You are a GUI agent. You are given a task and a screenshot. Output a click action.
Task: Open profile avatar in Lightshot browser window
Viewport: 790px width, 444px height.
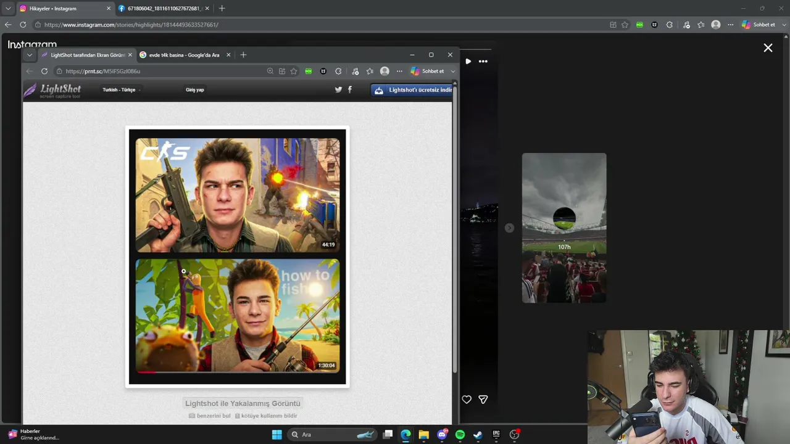385,71
